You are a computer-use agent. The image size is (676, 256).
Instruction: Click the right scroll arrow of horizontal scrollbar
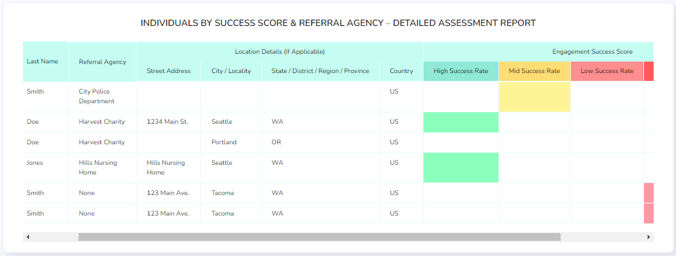648,237
